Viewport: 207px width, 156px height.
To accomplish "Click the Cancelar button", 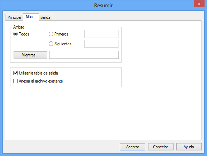I will coord(161,147).
